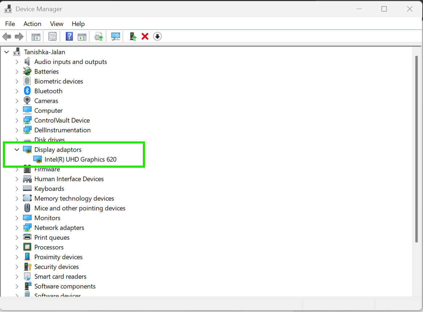Select Memory technology devices label
423x312 pixels.
(74, 198)
